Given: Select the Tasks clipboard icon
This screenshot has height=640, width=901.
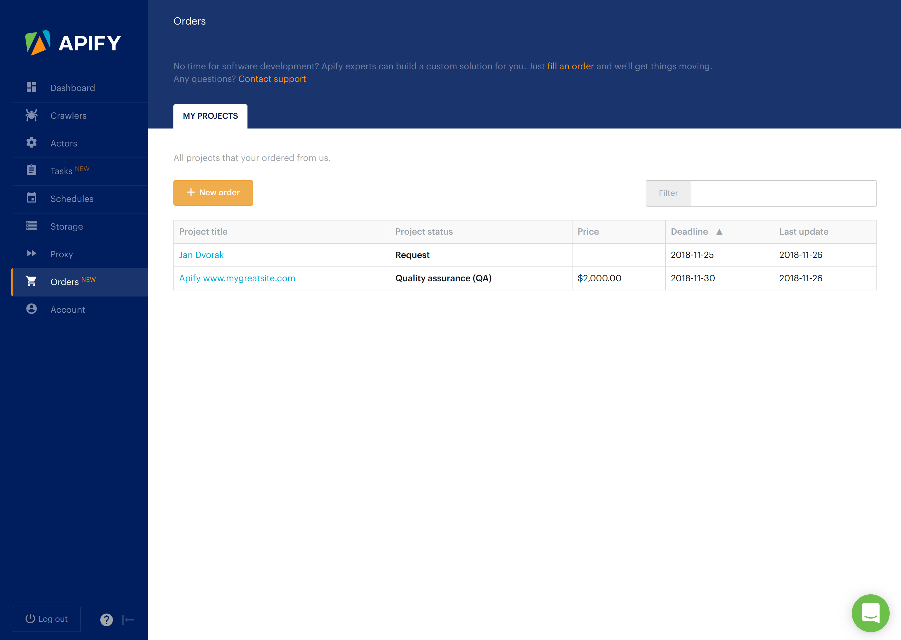Looking at the screenshot, I should [x=32, y=170].
